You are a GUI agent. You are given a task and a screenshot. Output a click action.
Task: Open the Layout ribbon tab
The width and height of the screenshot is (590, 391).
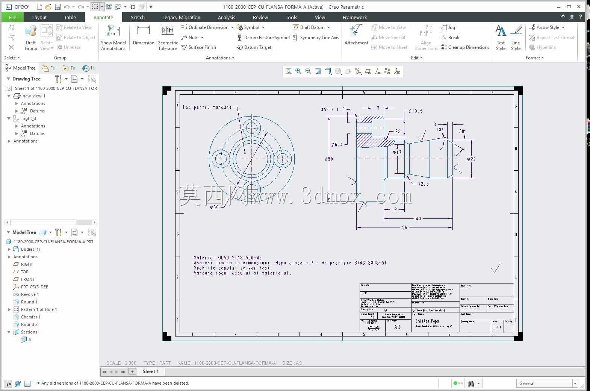39,17
